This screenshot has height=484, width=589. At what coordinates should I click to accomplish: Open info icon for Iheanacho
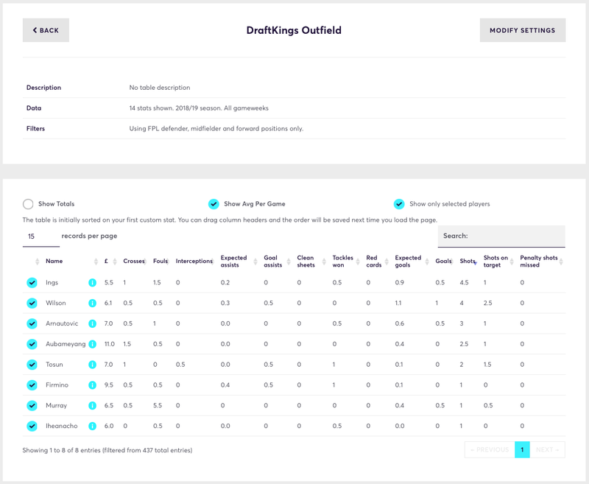92,426
